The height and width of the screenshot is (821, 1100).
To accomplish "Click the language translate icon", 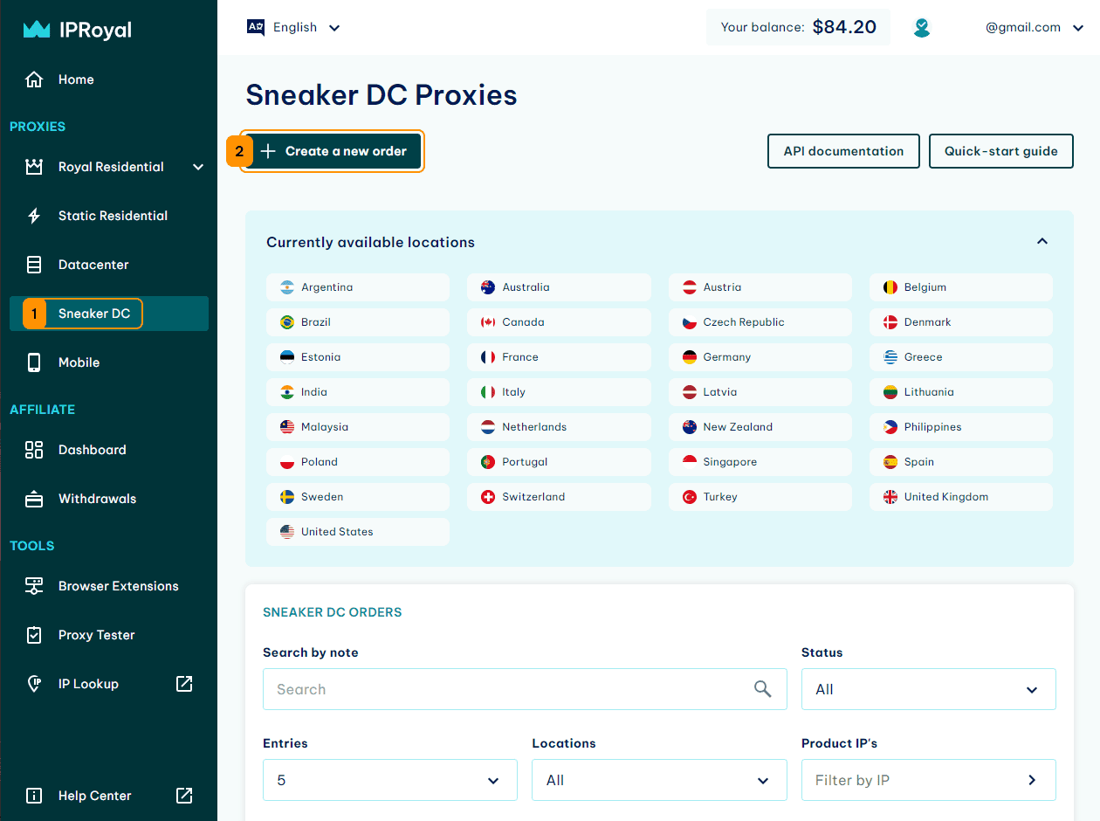I will [256, 27].
